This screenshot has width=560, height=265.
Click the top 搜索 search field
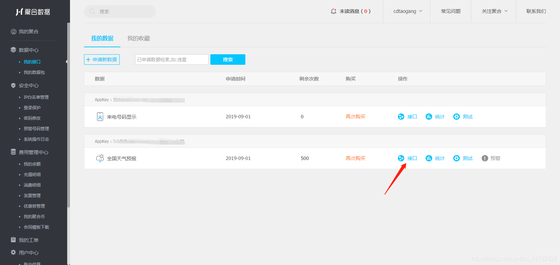tap(120, 12)
